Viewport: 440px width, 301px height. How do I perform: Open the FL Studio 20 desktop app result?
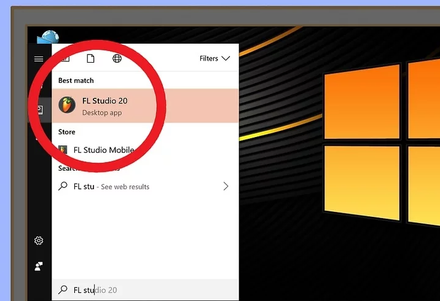coord(146,106)
